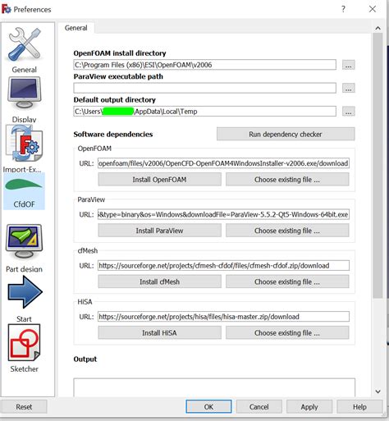Install cfMesh
389x421 pixels.
[159, 281]
